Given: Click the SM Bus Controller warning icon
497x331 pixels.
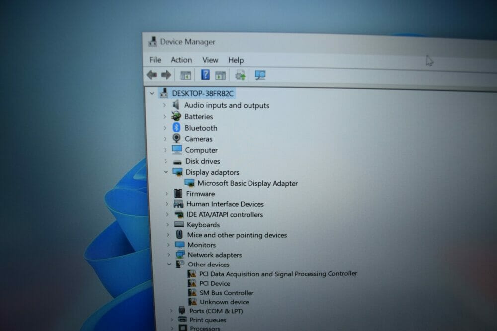Looking at the screenshot, I should [192, 292].
